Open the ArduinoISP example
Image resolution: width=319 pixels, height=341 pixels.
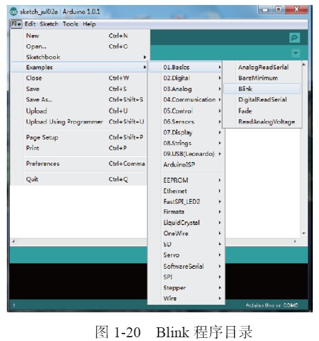(x=186, y=165)
